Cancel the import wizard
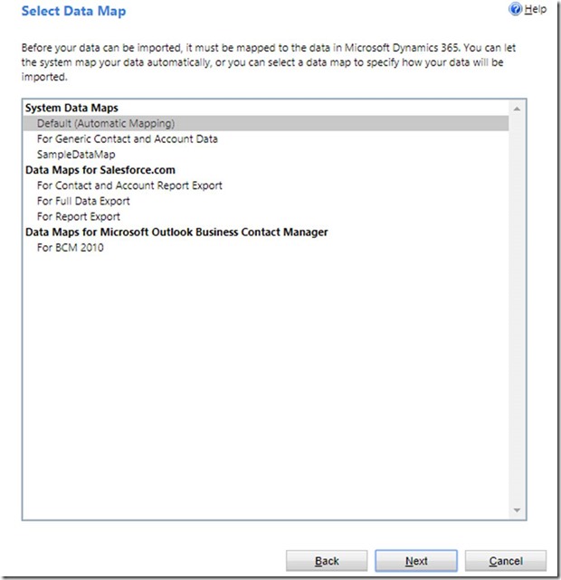The height and width of the screenshot is (580, 561). point(505,561)
